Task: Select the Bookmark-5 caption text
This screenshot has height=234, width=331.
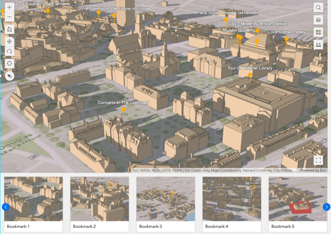Action: [x=283, y=226]
